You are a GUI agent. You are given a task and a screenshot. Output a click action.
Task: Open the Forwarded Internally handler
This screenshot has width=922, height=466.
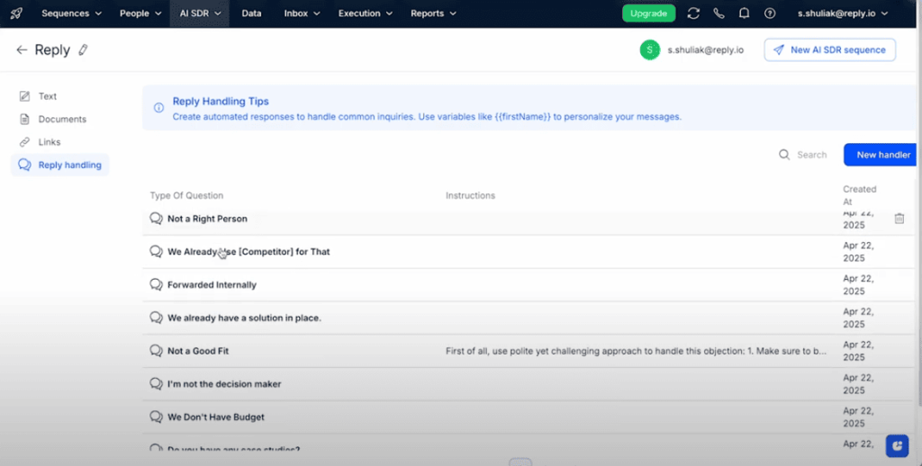pos(212,285)
